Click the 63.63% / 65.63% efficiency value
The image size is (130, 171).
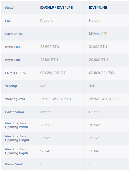click(x=53, y=73)
